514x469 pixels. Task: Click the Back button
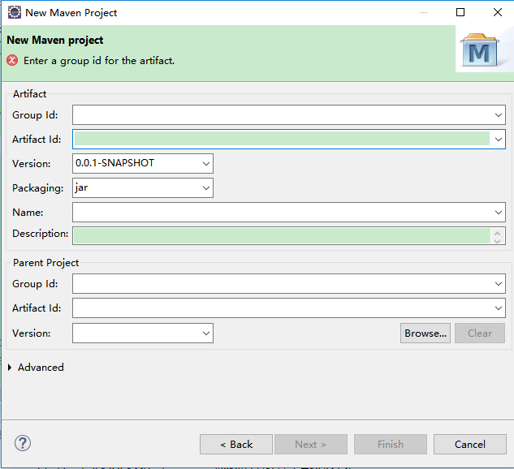coord(236,445)
